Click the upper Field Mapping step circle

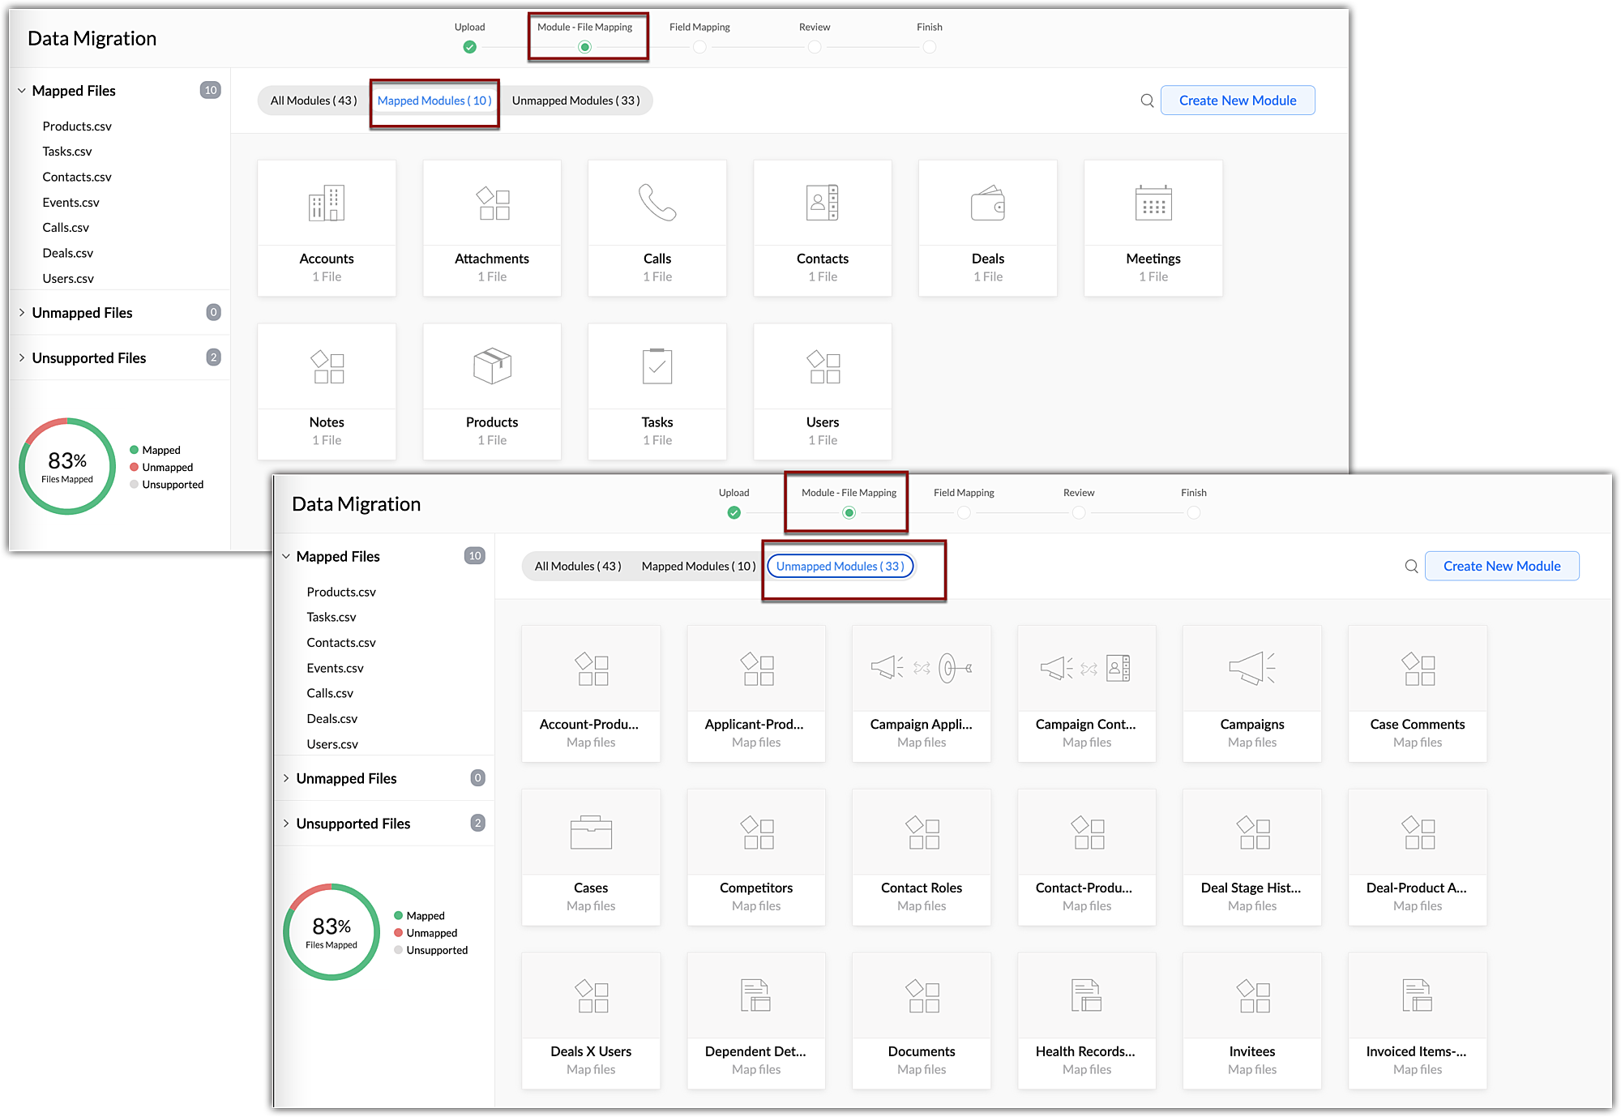[x=699, y=47]
